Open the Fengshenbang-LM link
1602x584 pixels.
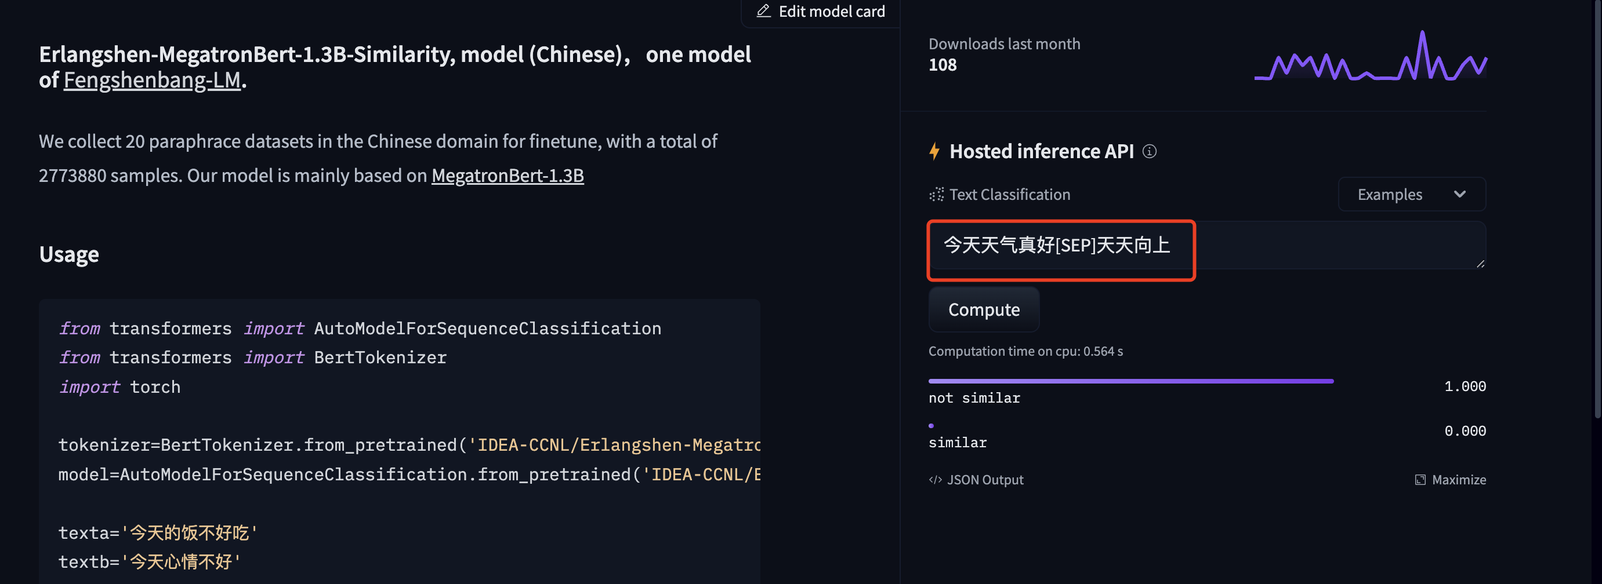(x=153, y=79)
